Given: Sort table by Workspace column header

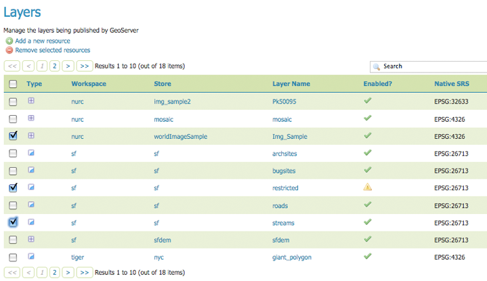Looking at the screenshot, I should coord(89,84).
